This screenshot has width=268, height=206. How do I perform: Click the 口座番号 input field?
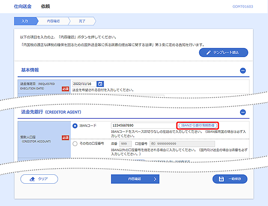[182, 144]
